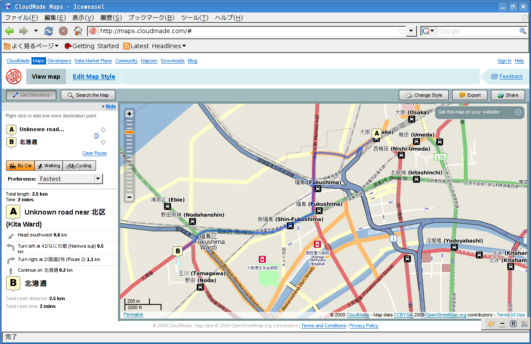
Task: Click the Search the Map button
Action: (88, 95)
